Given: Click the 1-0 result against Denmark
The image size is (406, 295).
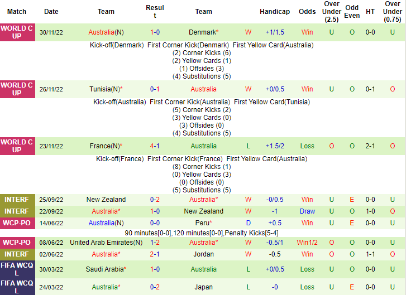Looking at the screenshot, I should click(x=155, y=32).
